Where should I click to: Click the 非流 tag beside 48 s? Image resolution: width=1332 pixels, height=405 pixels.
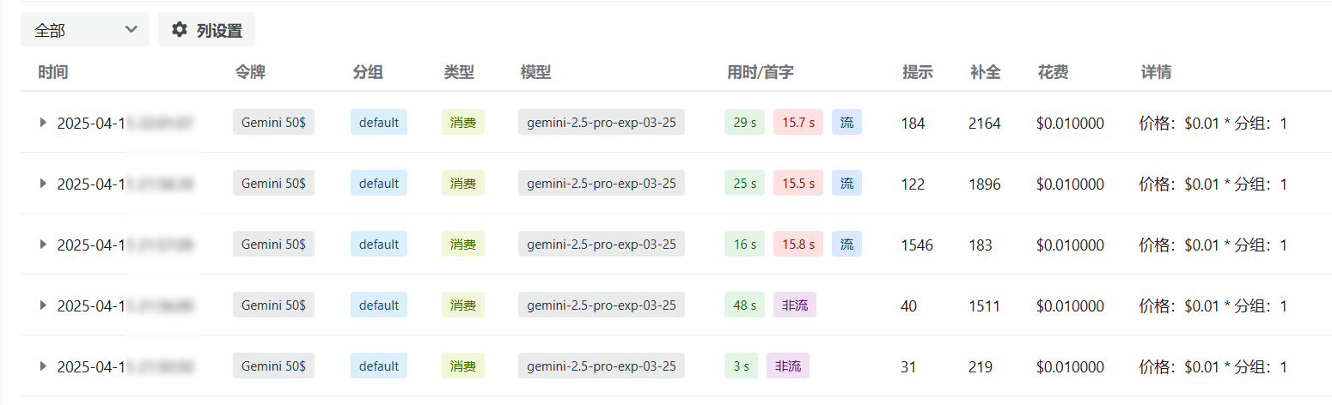click(795, 305)
